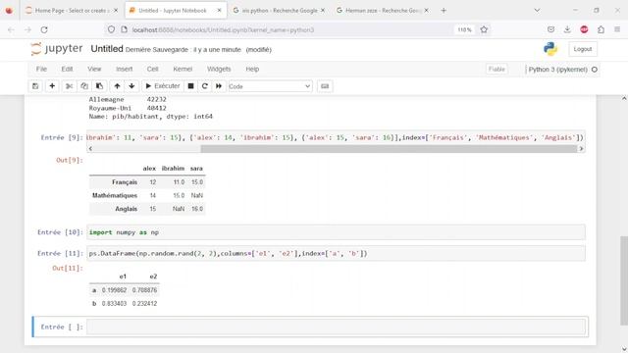Click the value 0.833403 in output table
This screenshot has height=353, width=628.
tap(114, 303)
